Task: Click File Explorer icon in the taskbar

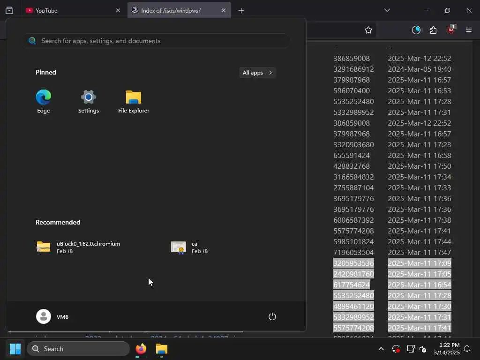Action: [x=162, y=349]
